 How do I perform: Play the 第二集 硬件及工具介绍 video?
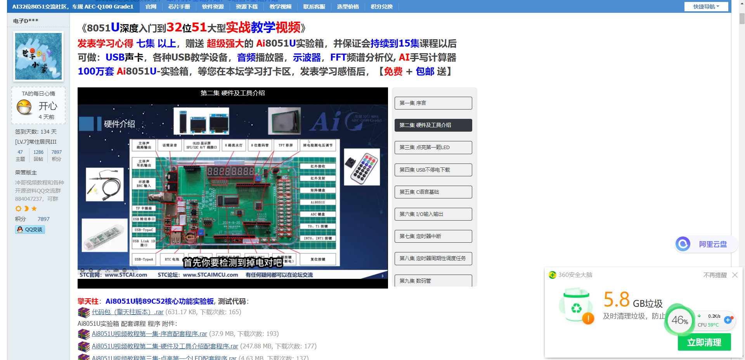click(x=233, y=188)
